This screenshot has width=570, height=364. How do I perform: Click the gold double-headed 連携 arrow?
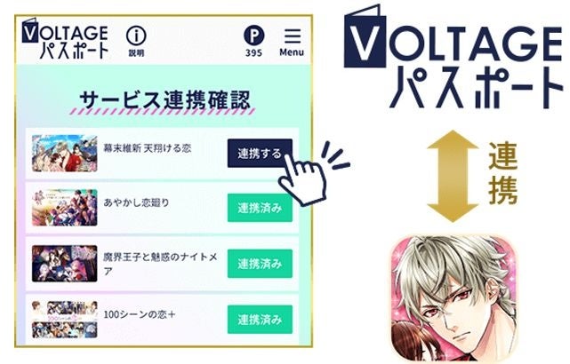(x=453, y=176)
